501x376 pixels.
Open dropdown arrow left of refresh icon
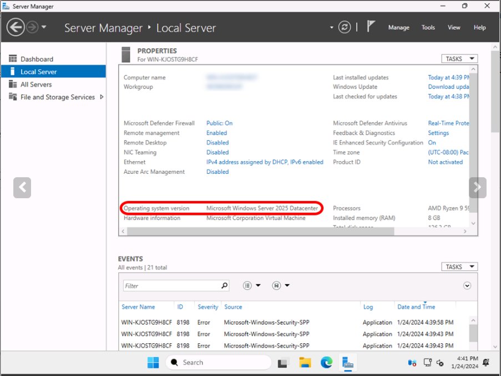(x=331, y=28)
